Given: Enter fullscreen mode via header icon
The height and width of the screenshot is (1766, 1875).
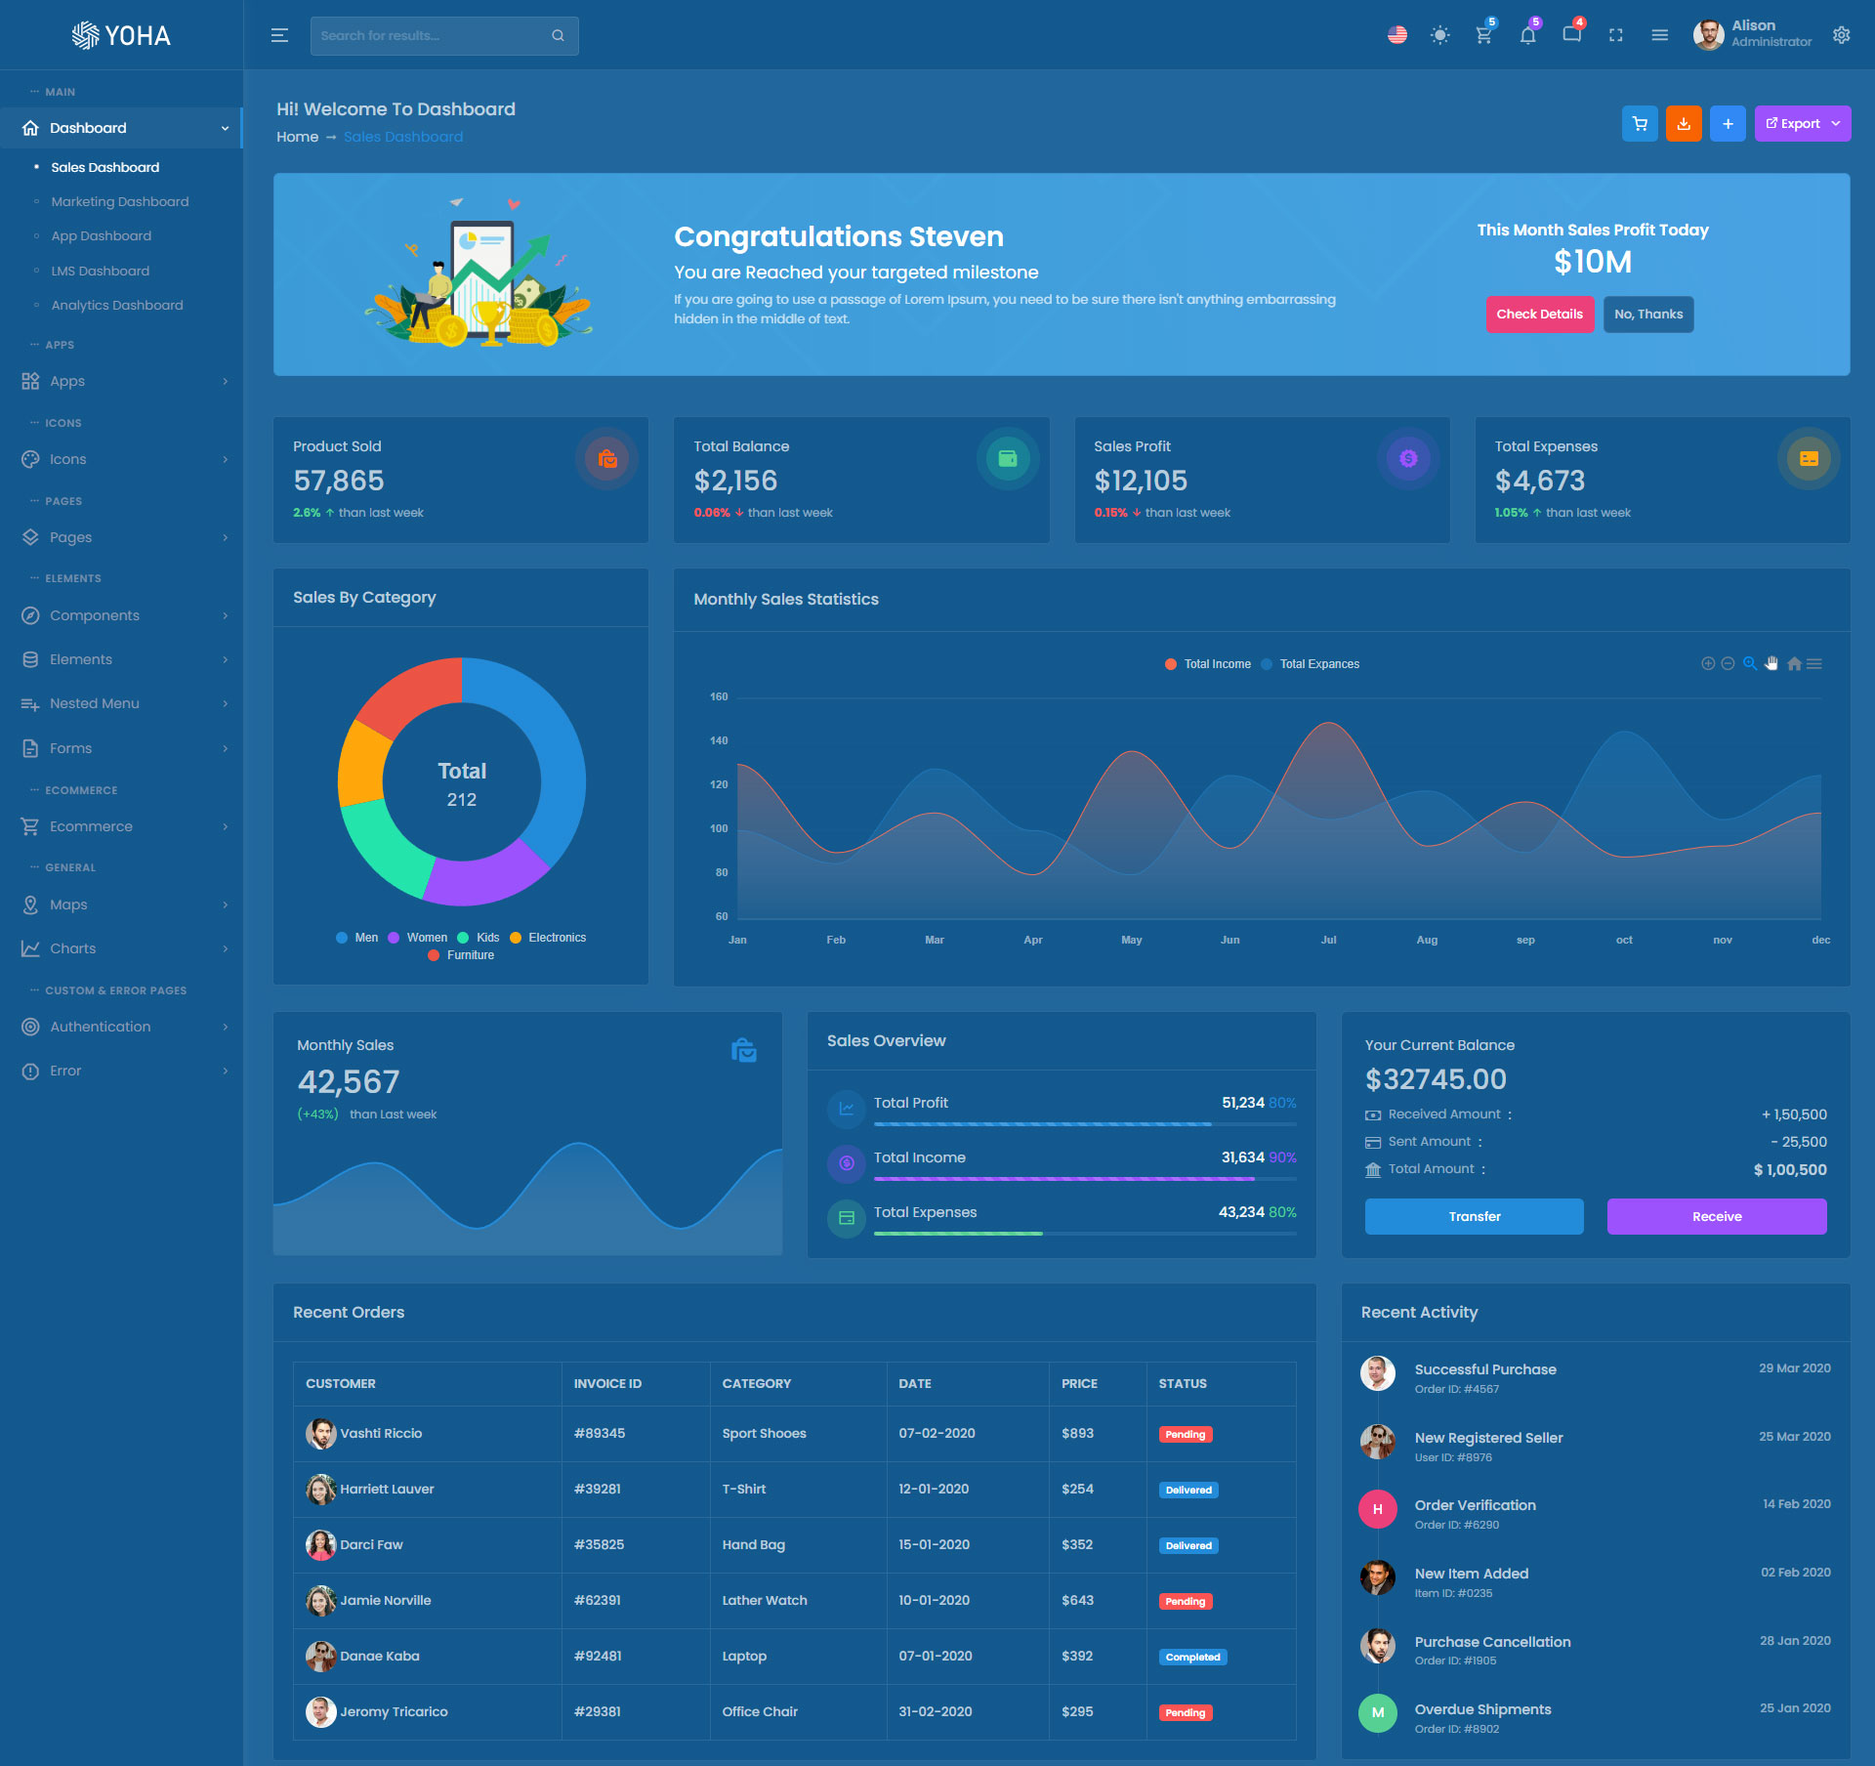Looking at the screenshot, I should pos(1615,35).
